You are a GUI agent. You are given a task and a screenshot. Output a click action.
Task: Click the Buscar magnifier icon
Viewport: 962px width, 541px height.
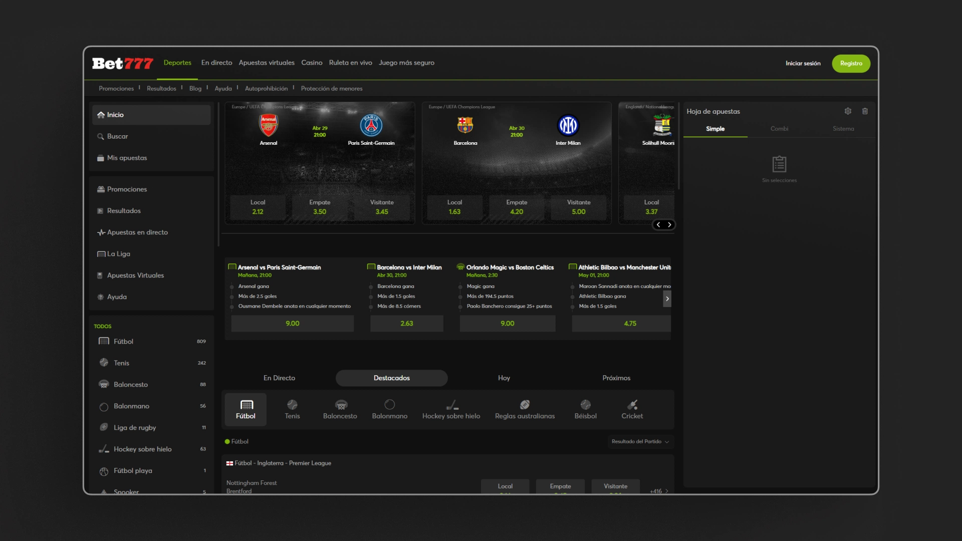tap(101, 136)
